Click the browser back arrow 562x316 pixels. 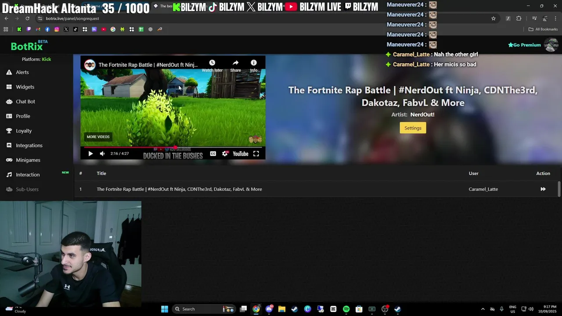coord(6,18)
